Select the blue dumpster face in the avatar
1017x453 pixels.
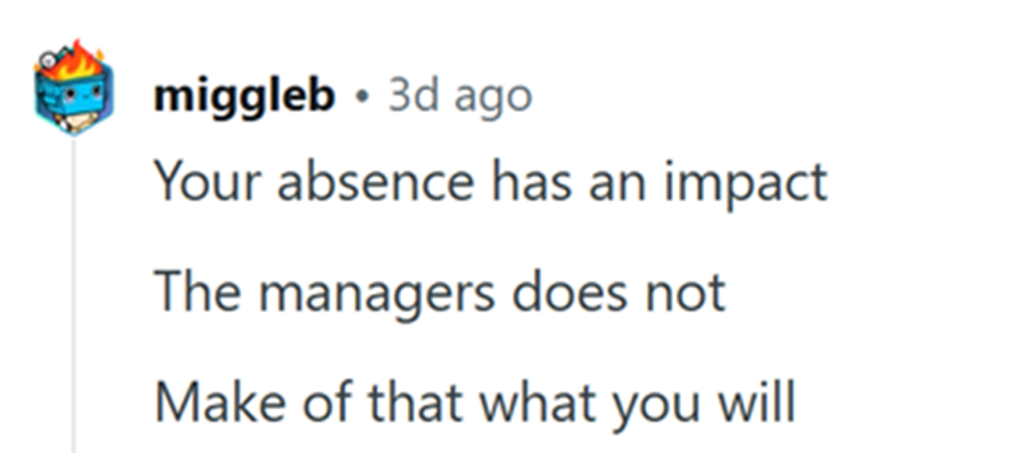[x=74, y=97]
